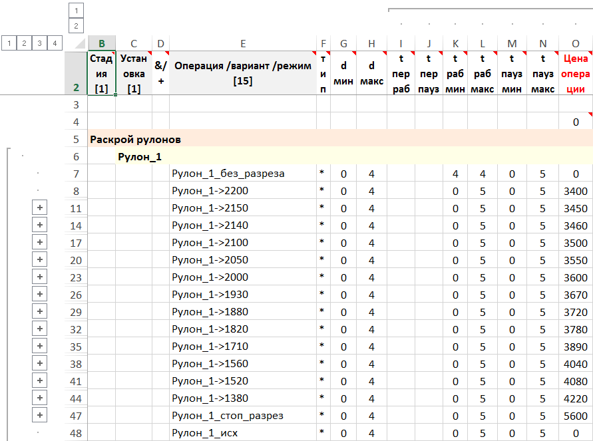Open the grouped rows beside row 17

(x=40, y=243)
